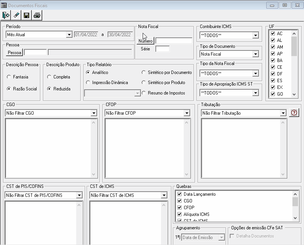The height and width of the screenshot is (245, 304).
Task: Open the Período Mês Atual dropdown
Action: coord(69,35)
